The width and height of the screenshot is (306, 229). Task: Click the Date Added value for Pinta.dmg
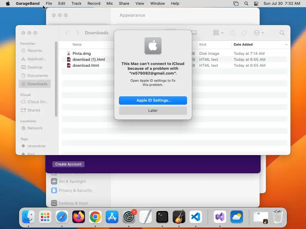coord(249,53)
